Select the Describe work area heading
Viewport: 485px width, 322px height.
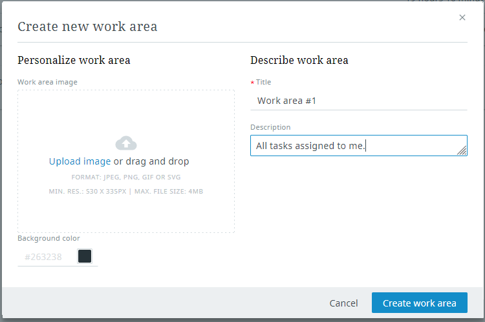point(299,60)
